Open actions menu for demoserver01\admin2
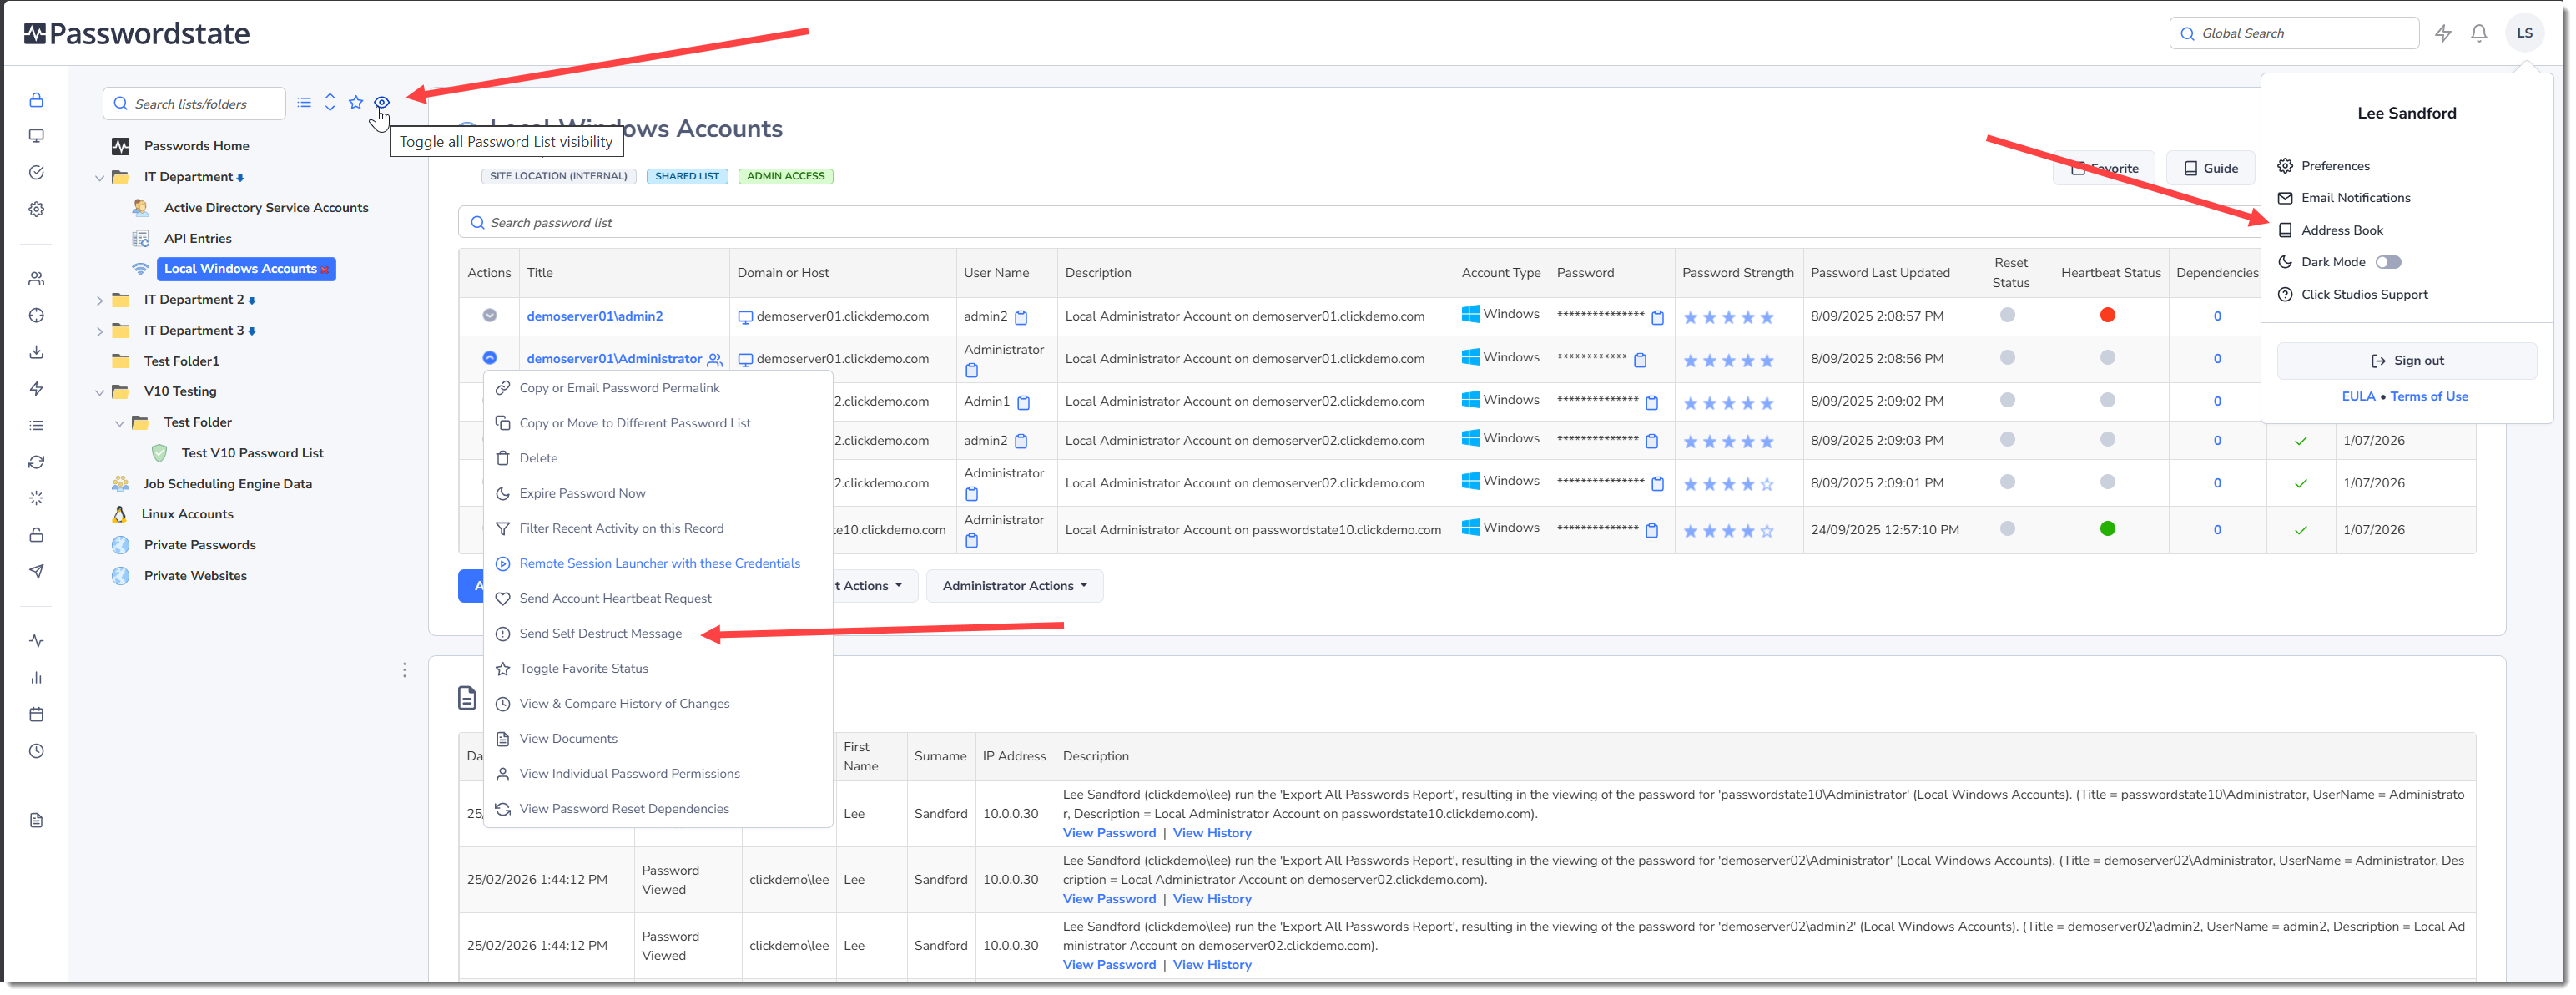The image size is (2576, 995). 489,316
